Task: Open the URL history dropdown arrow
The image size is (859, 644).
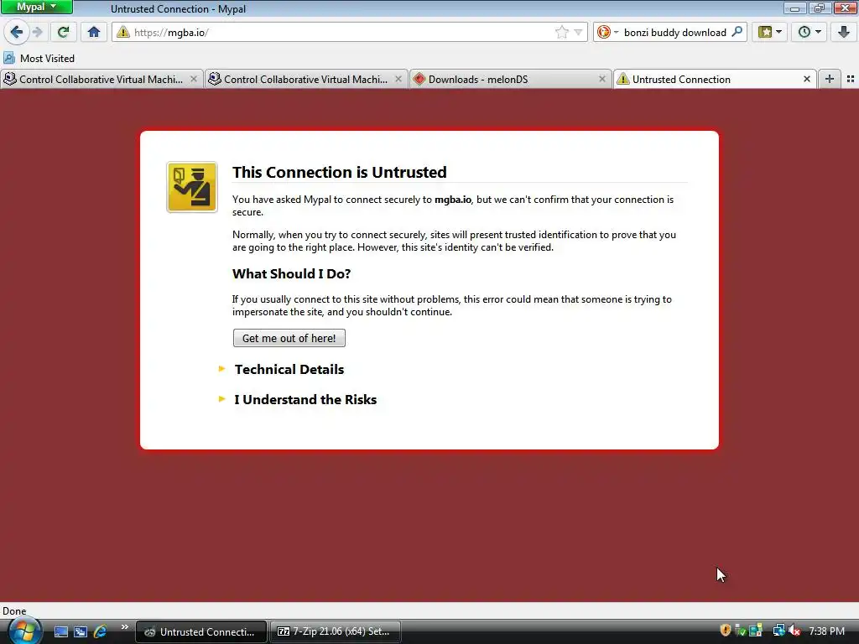Action: tap(578, 33)
